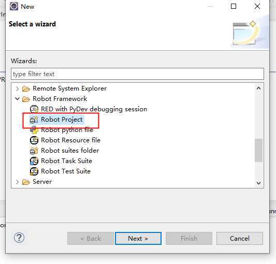Screen dimensions: 276x264
Task: Cancel the New wizard dialog
Action: (x=240, y=239)
